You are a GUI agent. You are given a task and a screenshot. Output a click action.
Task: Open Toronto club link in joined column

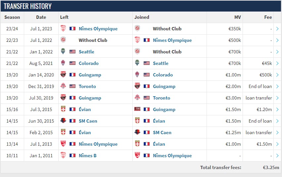(162, 98)
